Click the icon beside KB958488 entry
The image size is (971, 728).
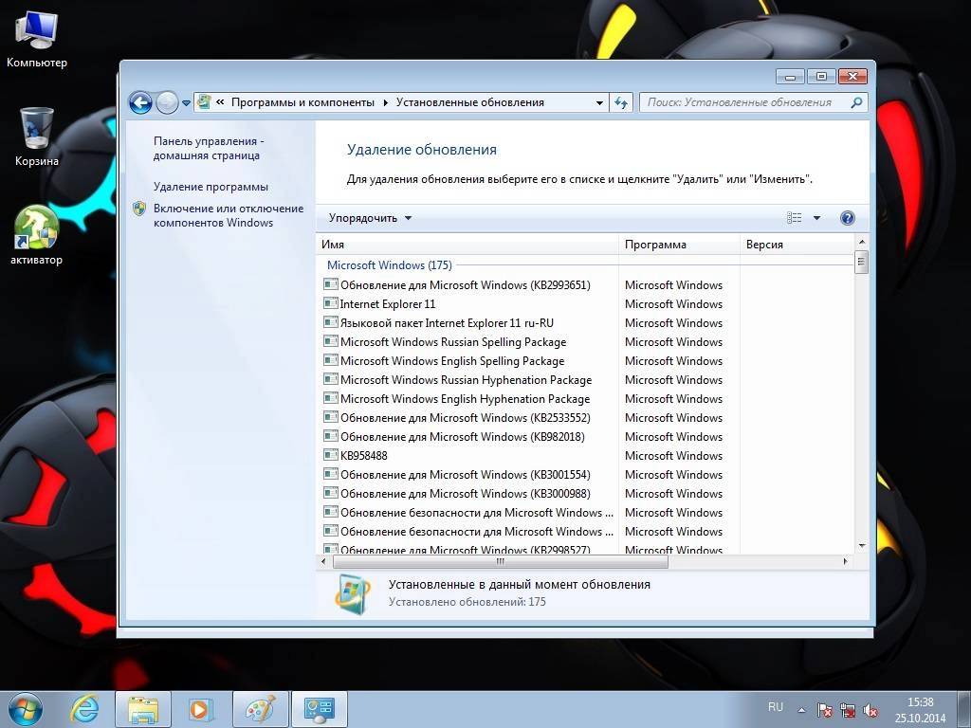[331, 455]
